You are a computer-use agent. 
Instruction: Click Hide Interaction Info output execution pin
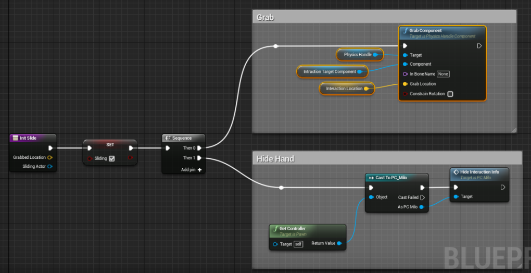point(503,187)
